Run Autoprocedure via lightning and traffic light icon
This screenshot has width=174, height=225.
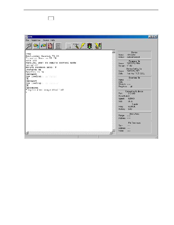(x=98, y=46)
